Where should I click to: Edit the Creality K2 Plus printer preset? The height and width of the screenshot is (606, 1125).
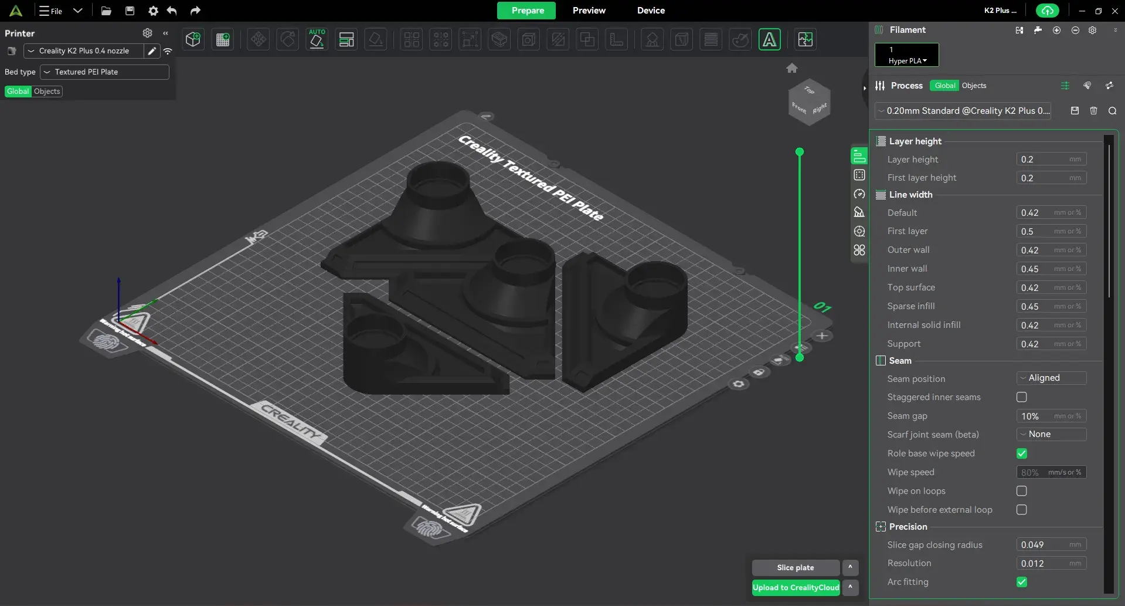[152, 51]
